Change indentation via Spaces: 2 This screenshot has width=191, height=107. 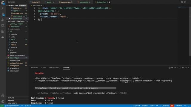[x=145, y=106]
